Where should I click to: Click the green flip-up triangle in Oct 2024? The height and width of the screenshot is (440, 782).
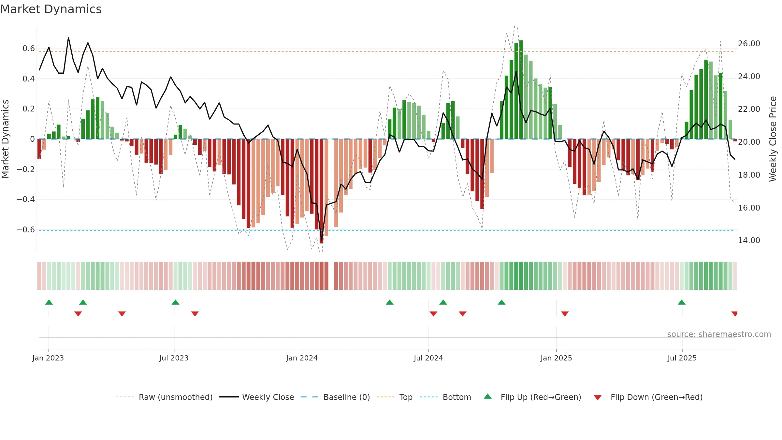pyautogui.click(x=502, y=302)
